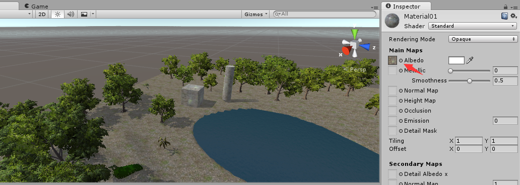Select Occlusion empty texture slot
Viewport: 520px width, 185px height.
coord(393,111)
